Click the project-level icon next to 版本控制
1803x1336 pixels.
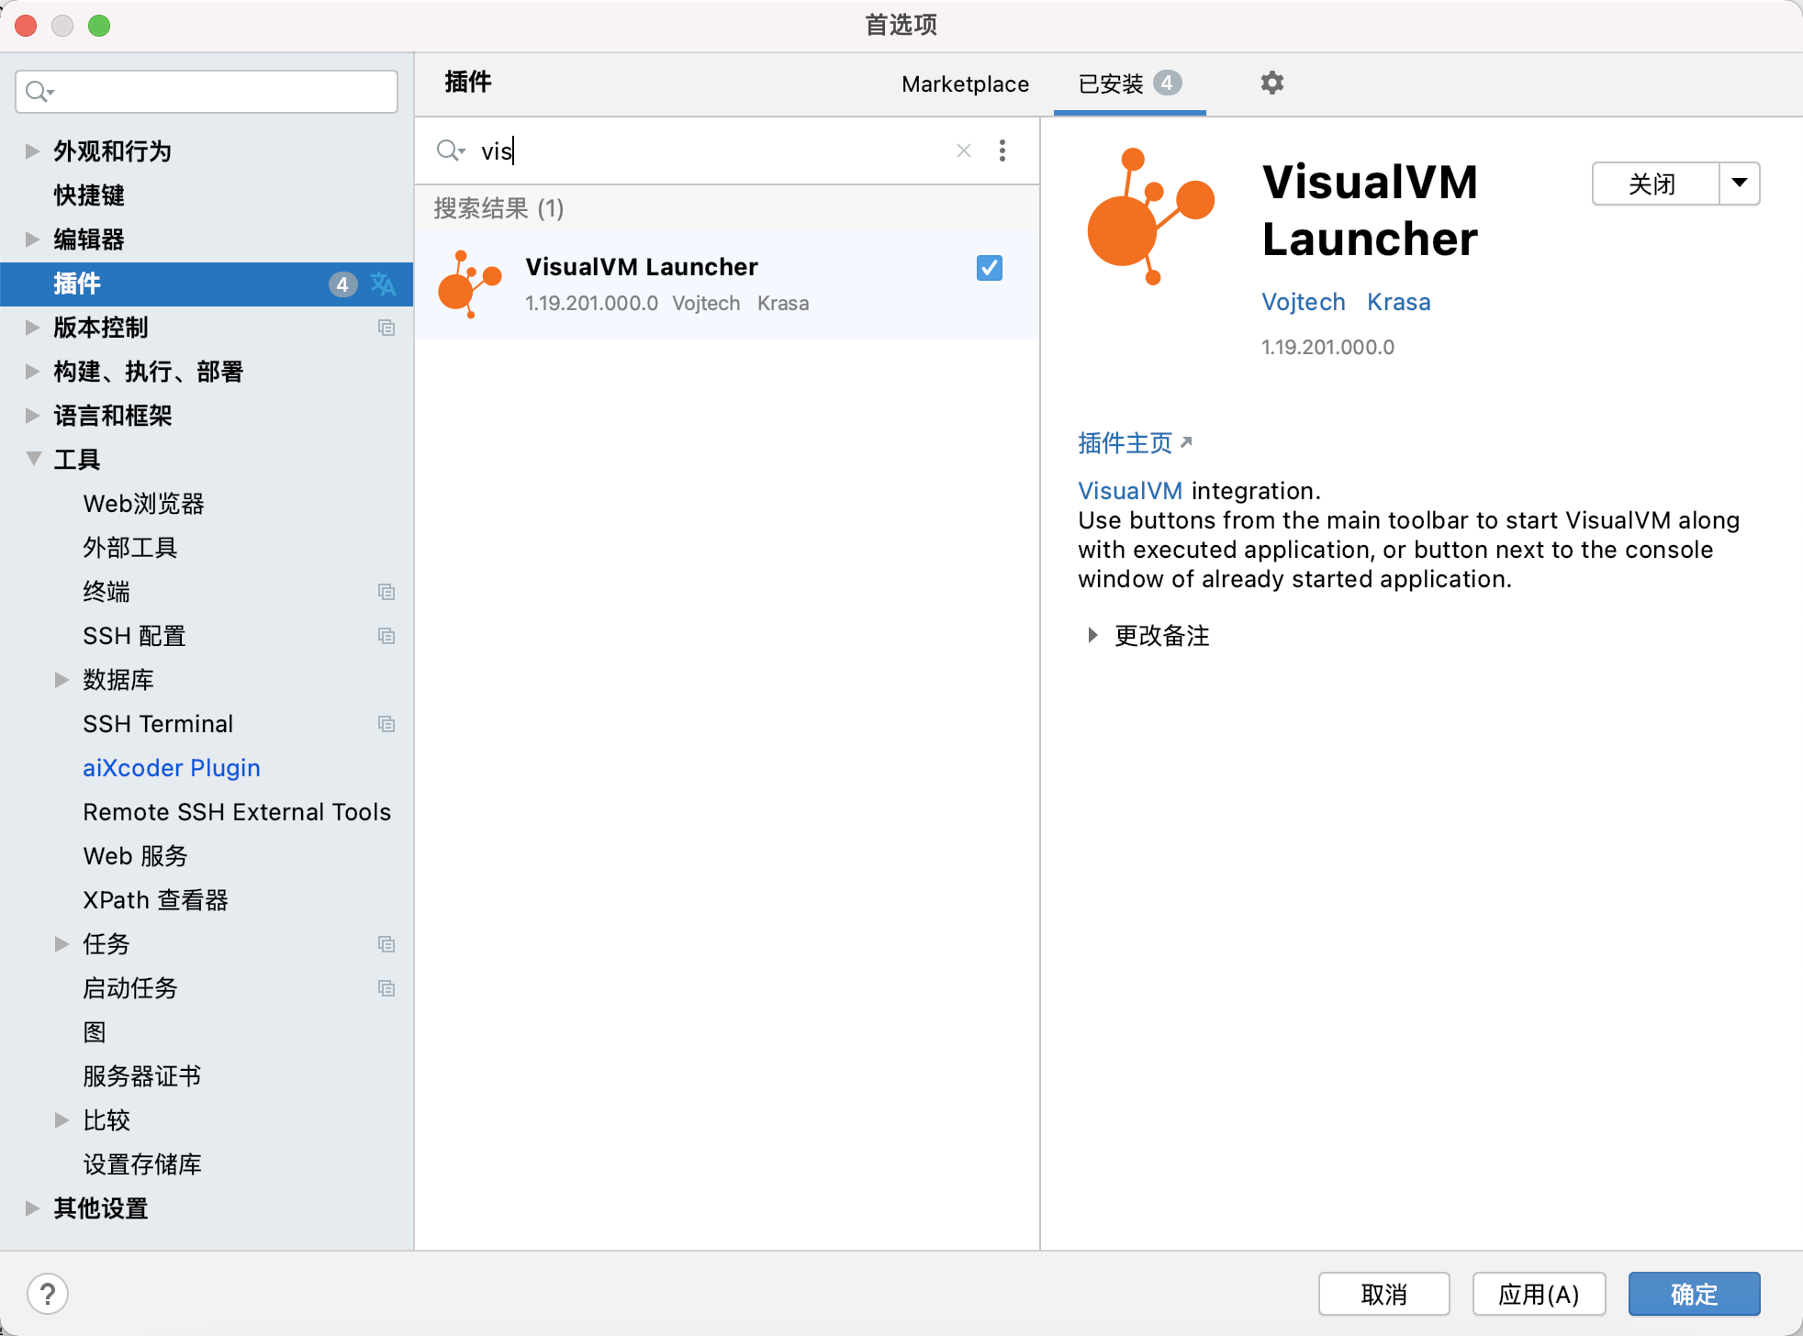click(386, 328)
